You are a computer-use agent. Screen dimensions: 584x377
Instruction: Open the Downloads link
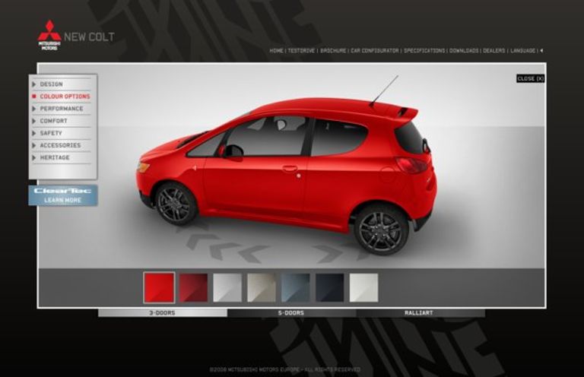pyautogui.click(x=464, y=51)
